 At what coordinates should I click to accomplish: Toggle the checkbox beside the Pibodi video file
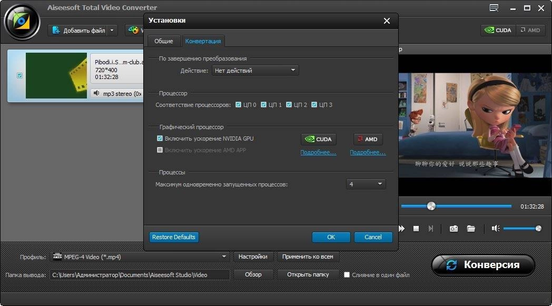(19, 75)
